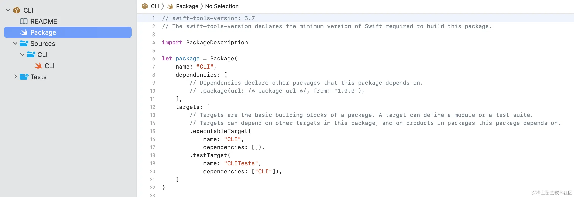Screen dimensions: 574x197
Task: Select the CLI swift source file
Action: 49,66
